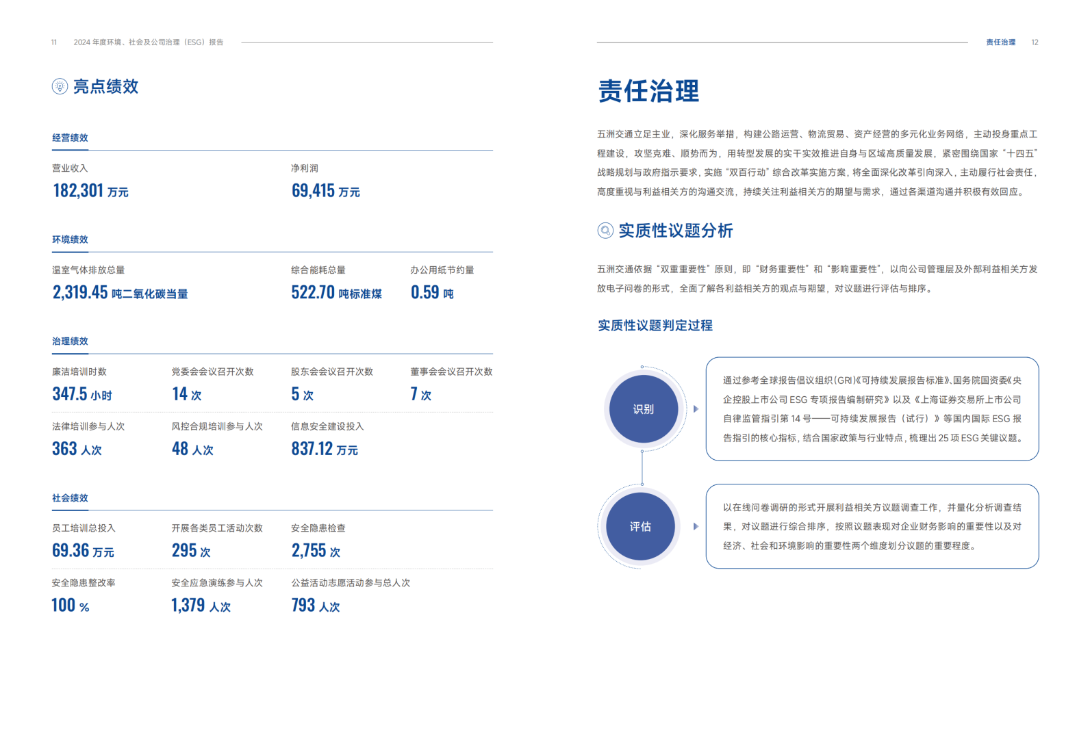This screenshot has width=1090, height=739.
Task: Click the 净利润 label
Action: point(305,168)
